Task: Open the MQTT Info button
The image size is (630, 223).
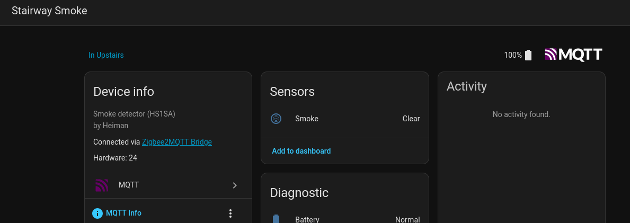Action: (x=123, y=213)
